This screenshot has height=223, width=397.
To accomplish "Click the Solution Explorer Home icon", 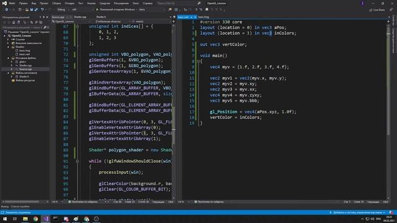I will coord(14,22).
